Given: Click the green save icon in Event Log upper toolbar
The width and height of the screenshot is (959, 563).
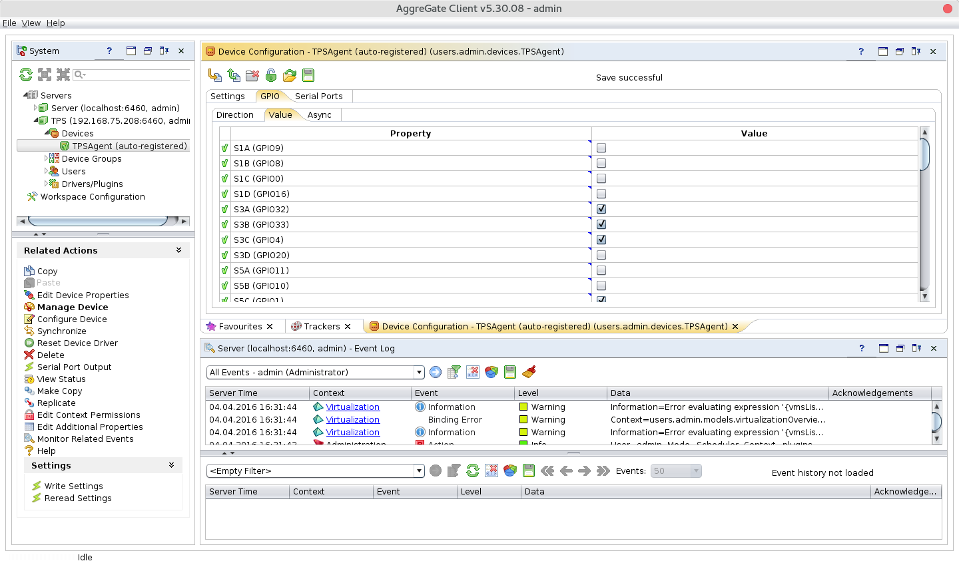Looking at the screenshot, I should tap(510, 372).
